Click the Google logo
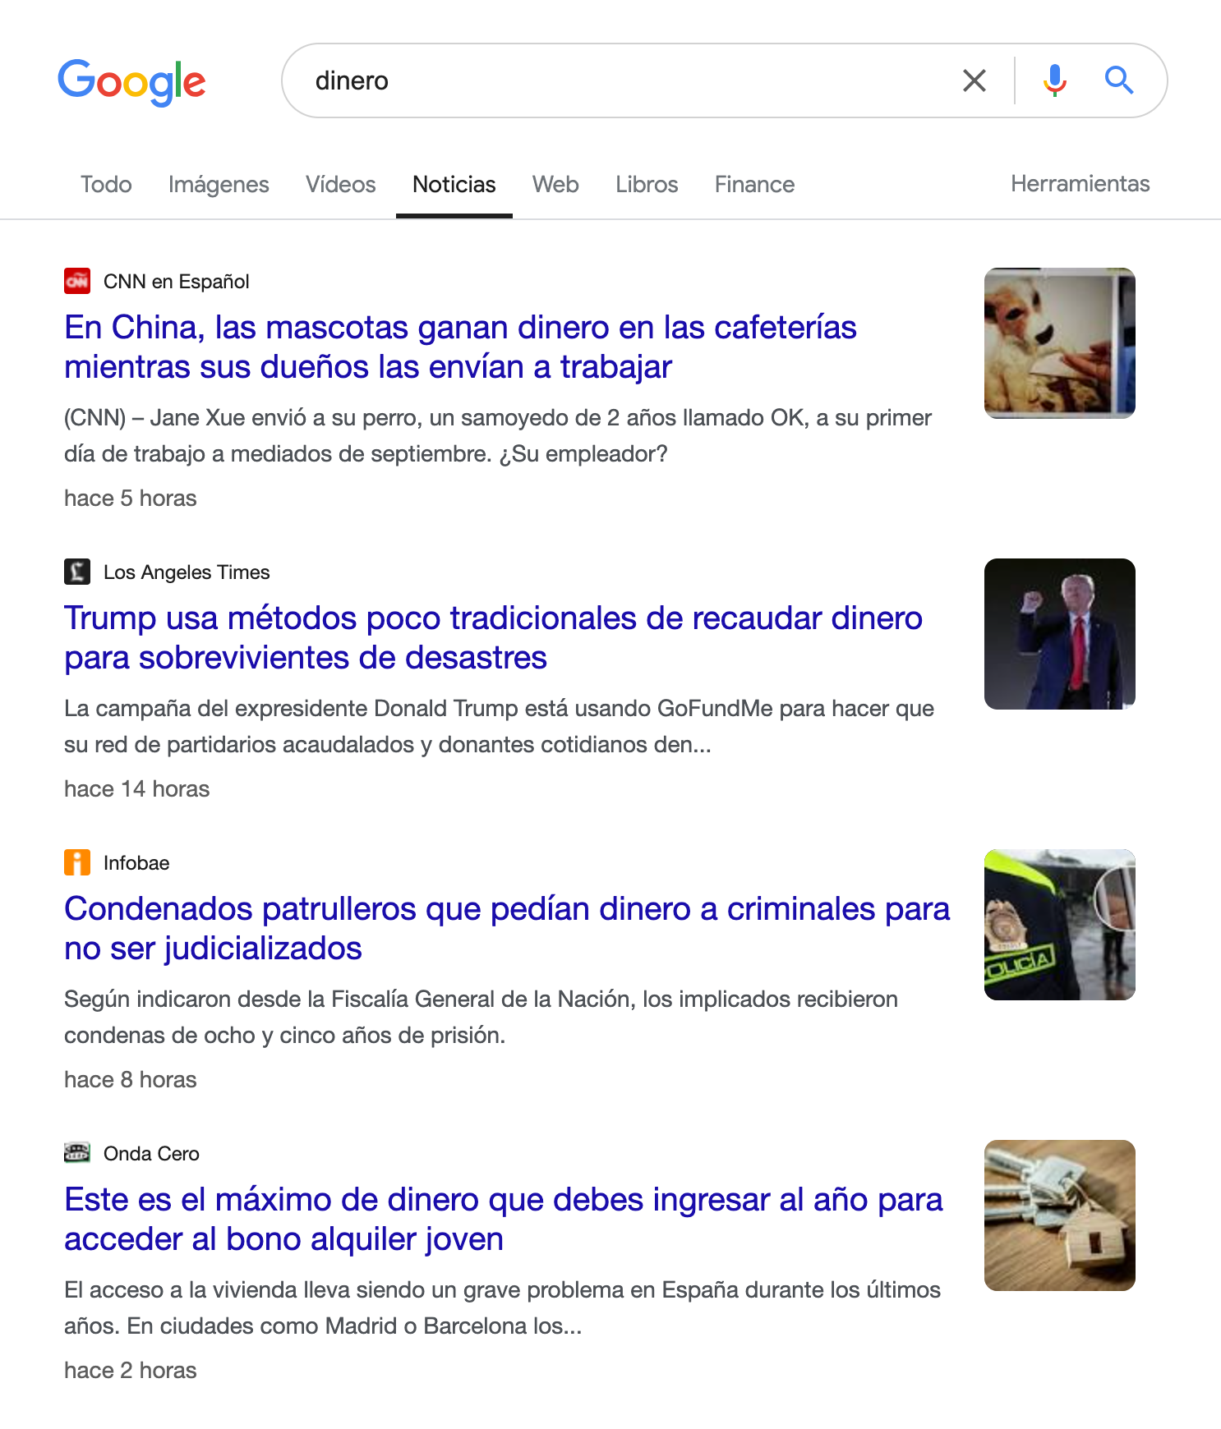 coord(131,81)
